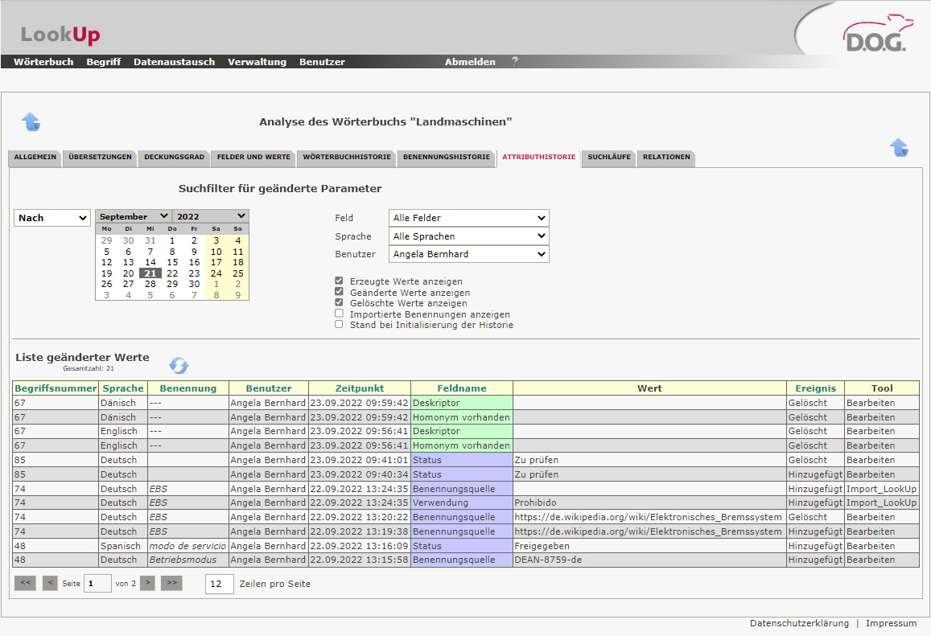Open the September month selector
The width and height of the screenshot is (931, 636).
point(133,216)
